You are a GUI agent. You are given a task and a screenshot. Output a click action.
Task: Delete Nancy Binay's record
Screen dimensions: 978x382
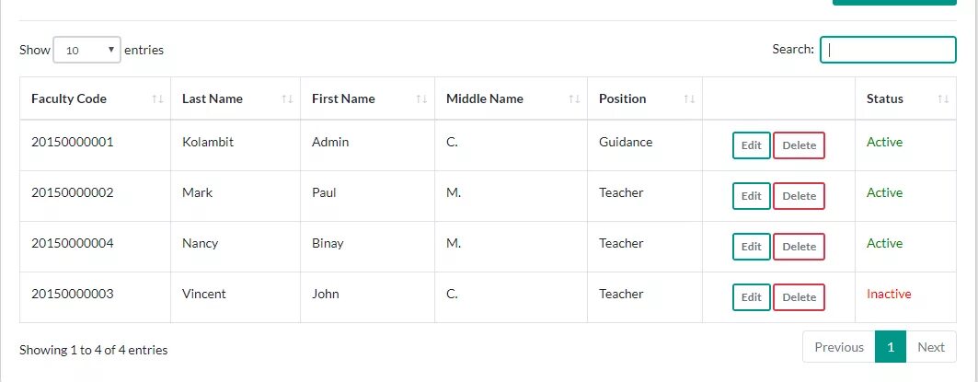[799, 247]
